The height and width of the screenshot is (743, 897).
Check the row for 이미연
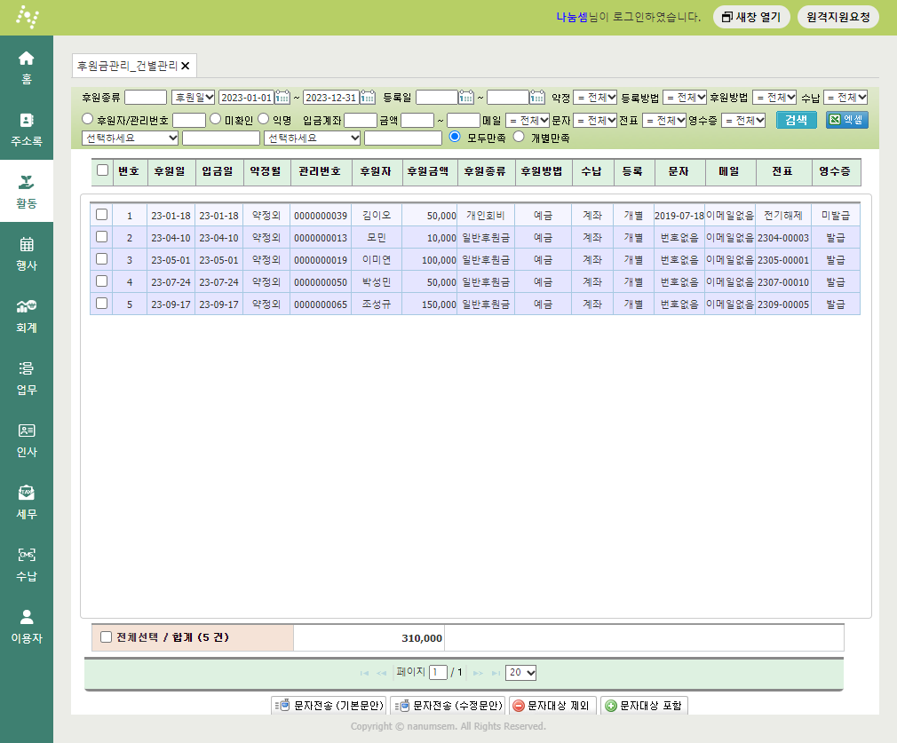click(102, 259)
